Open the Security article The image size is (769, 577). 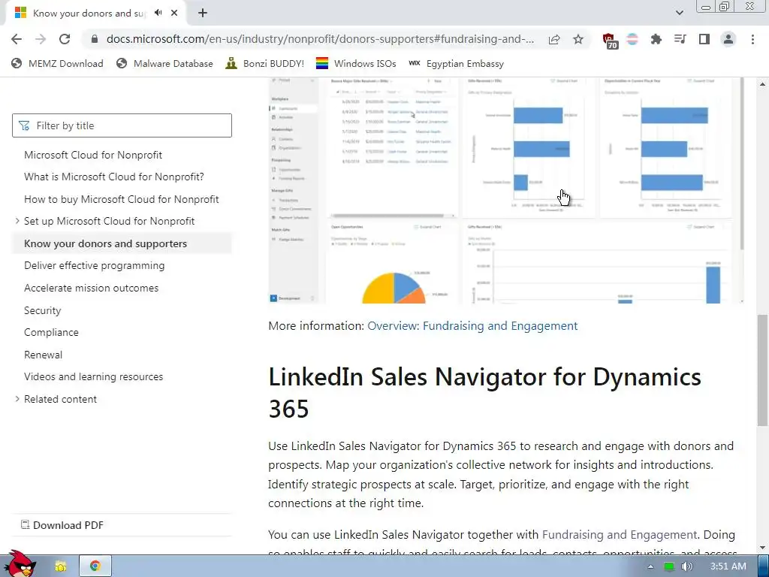[x=43, y=310]
